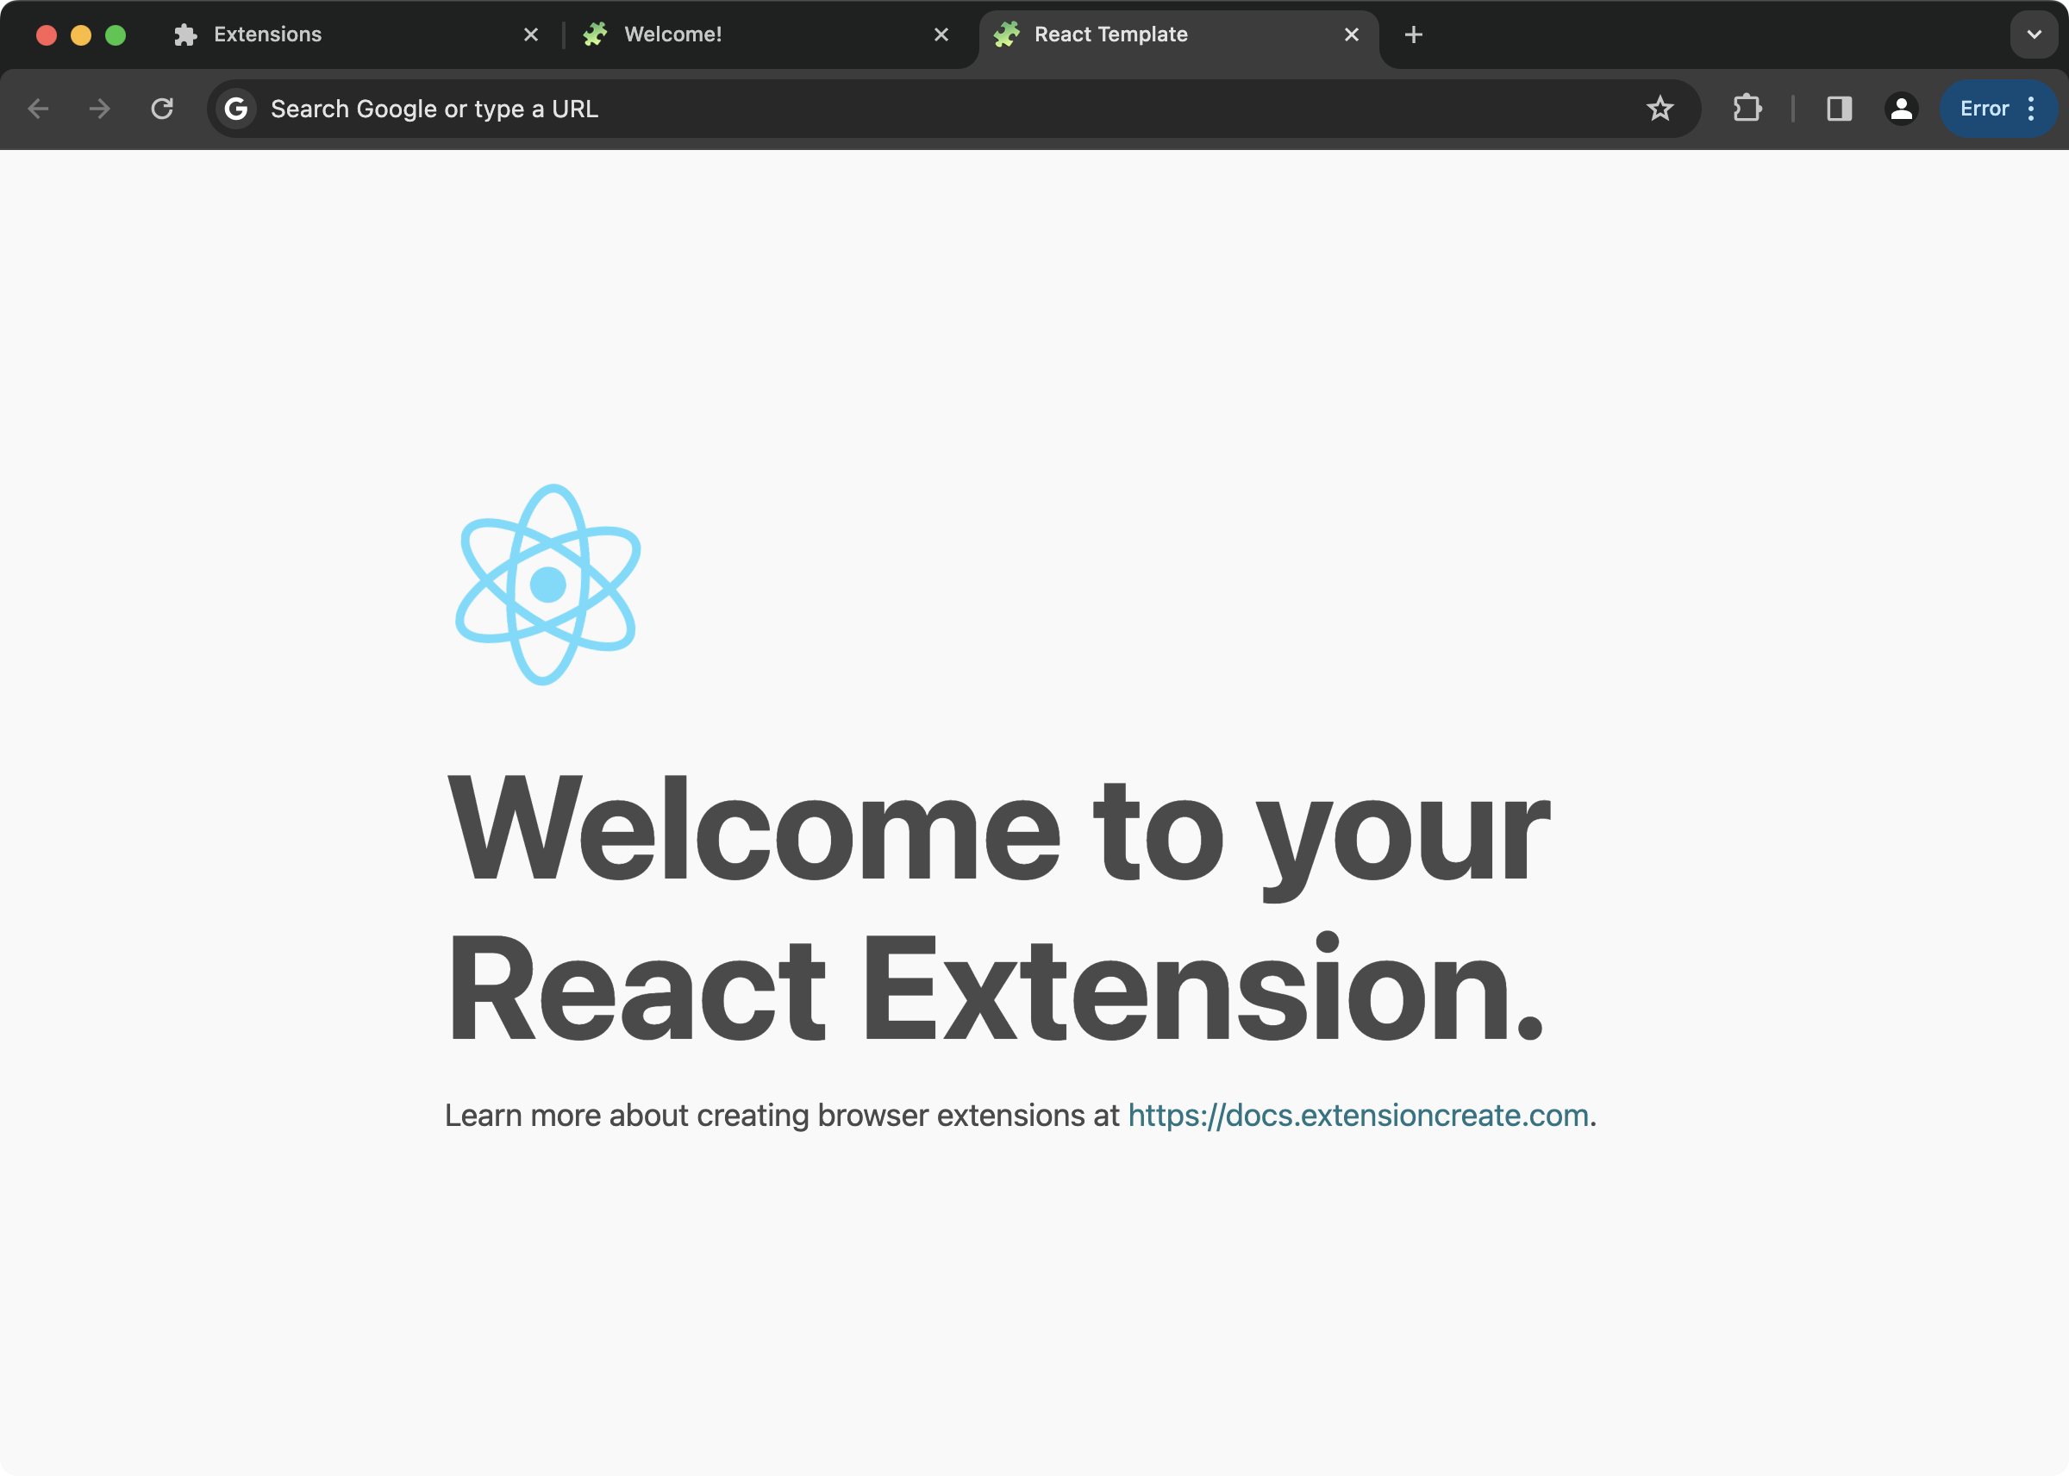Click the Google icon in address bar
The width and height of the screenshot is (2069, 1476).
(236, 109)
